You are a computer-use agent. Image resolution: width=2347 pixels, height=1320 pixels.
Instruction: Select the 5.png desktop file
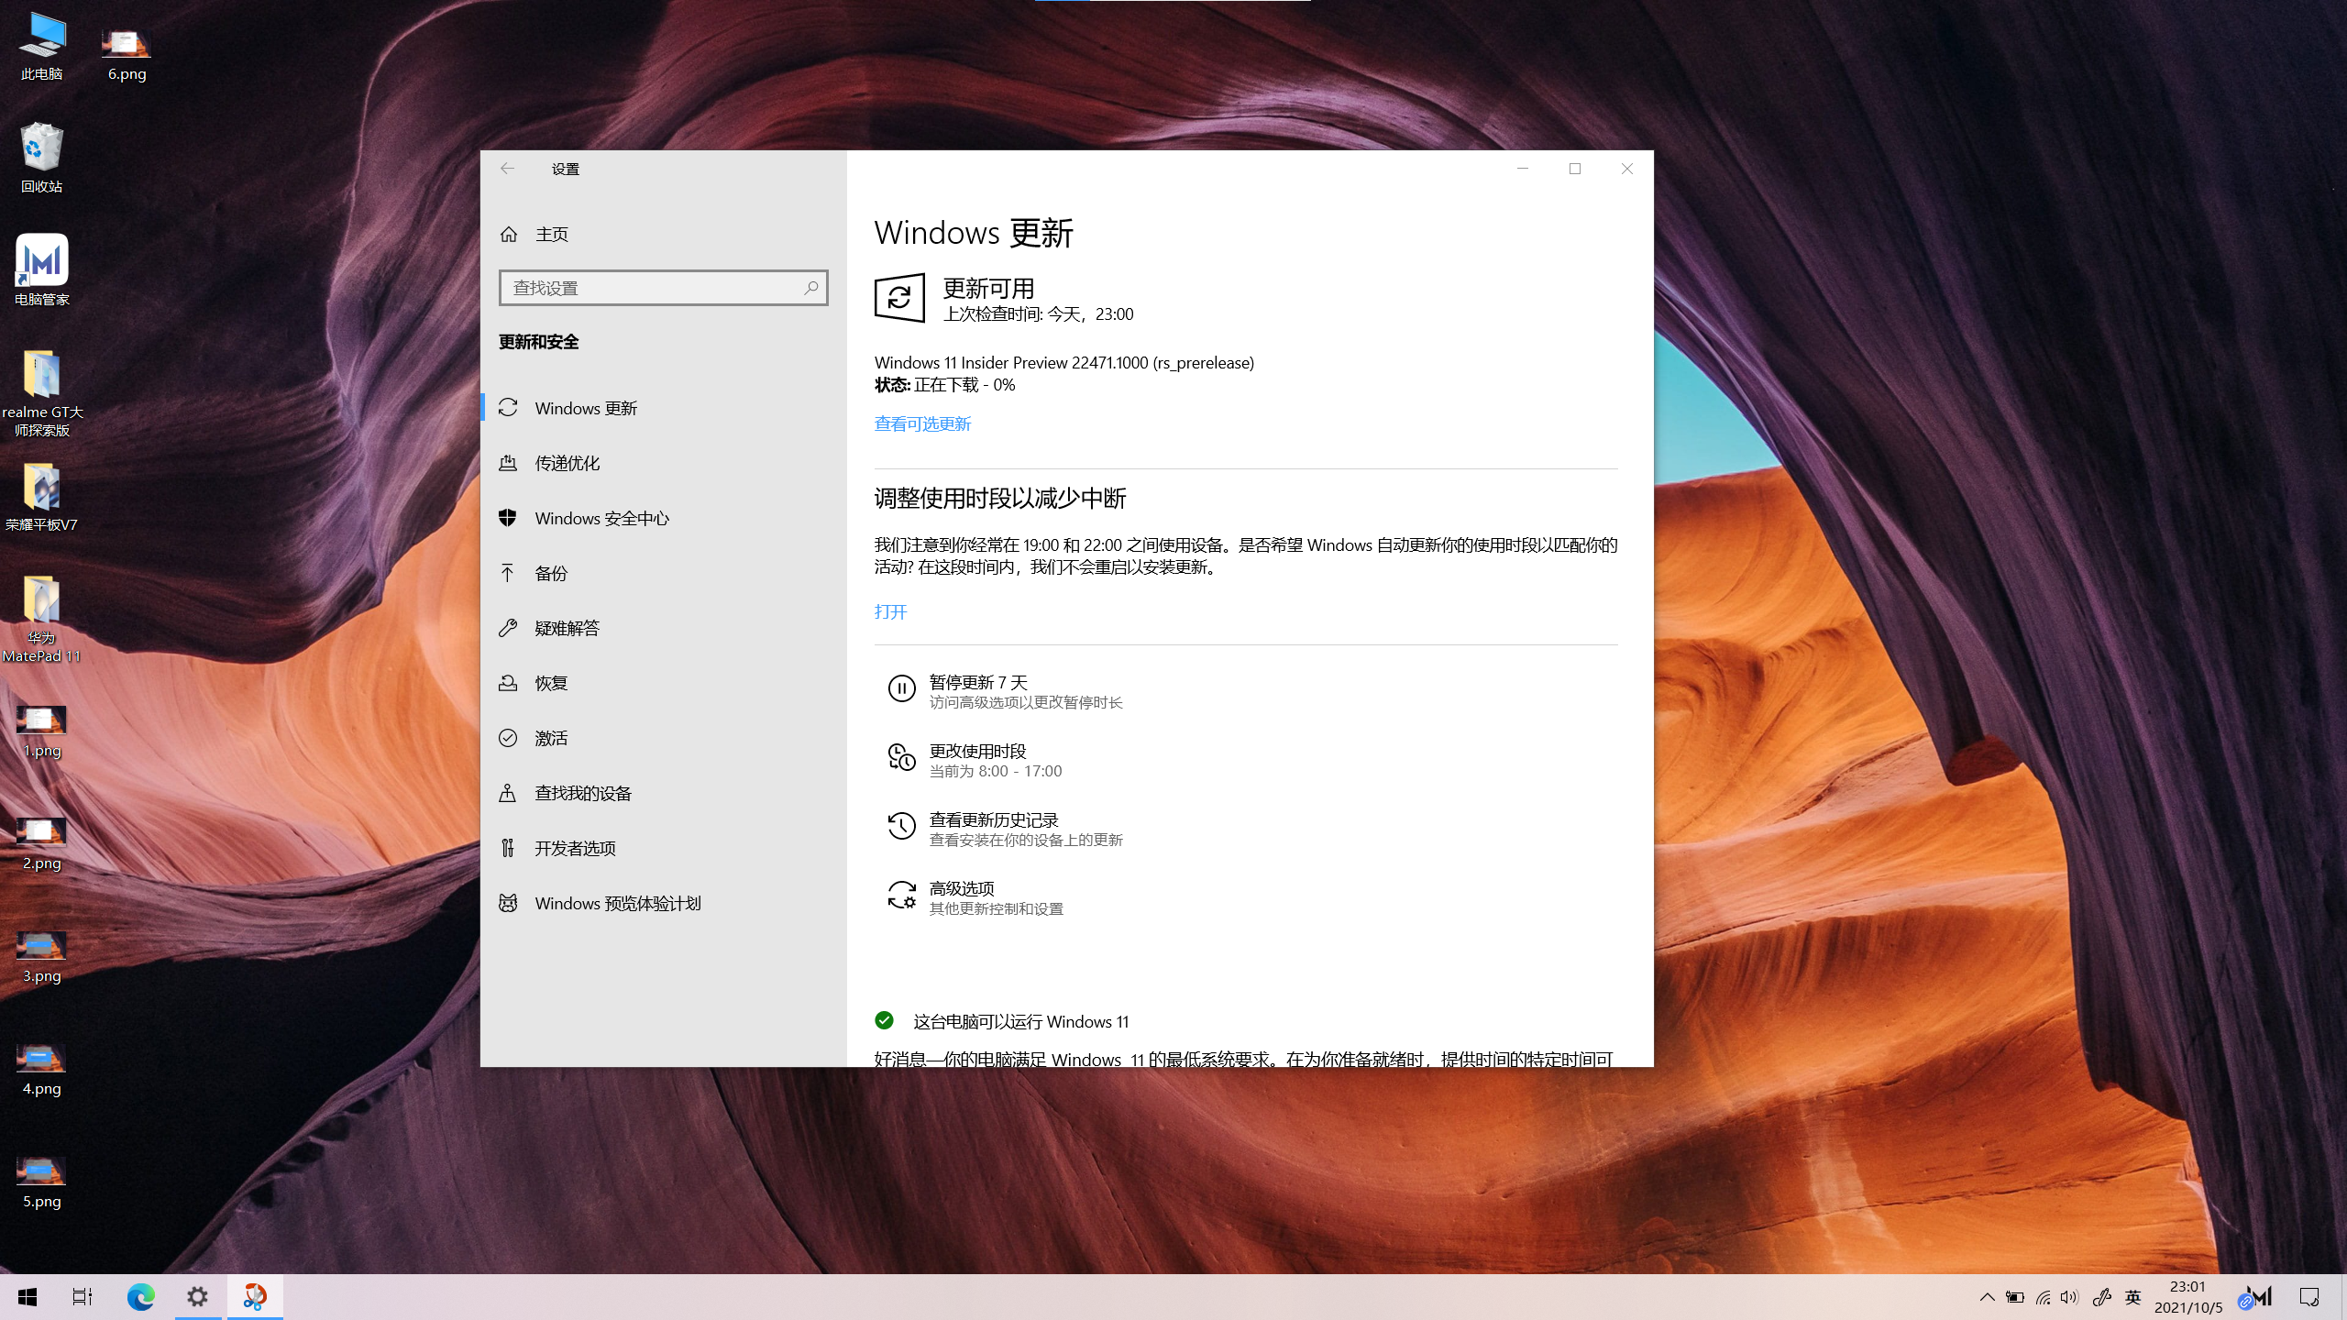point(42,1182)
